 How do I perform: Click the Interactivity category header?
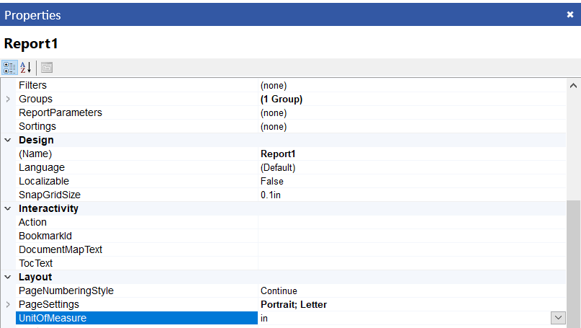[48, 208]
